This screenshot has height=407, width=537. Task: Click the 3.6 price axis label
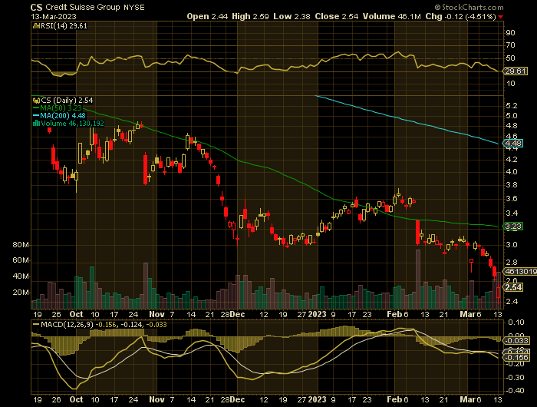512,199
